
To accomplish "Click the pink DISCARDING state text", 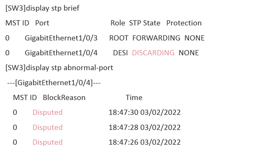I will coord(153,53).
